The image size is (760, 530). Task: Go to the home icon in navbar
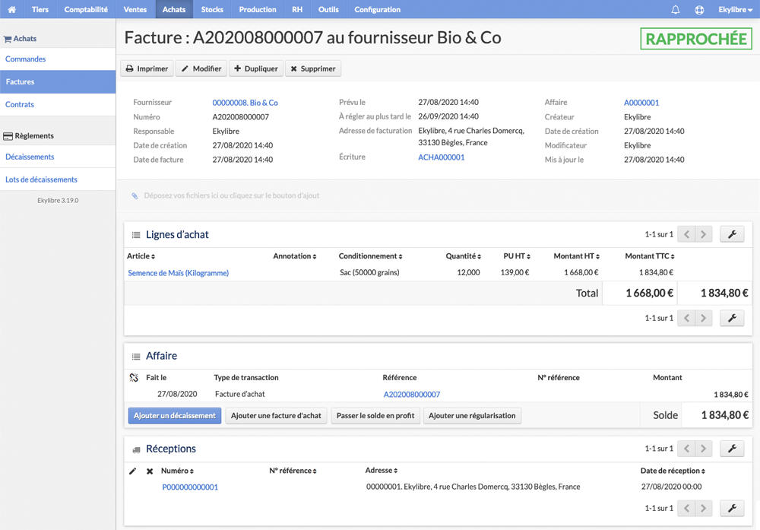[x=11, y=9]
